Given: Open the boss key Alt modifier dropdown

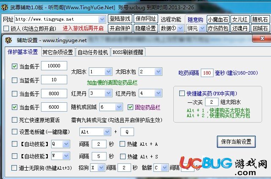Looking at the screenshot, I should [x=107, y=132].
